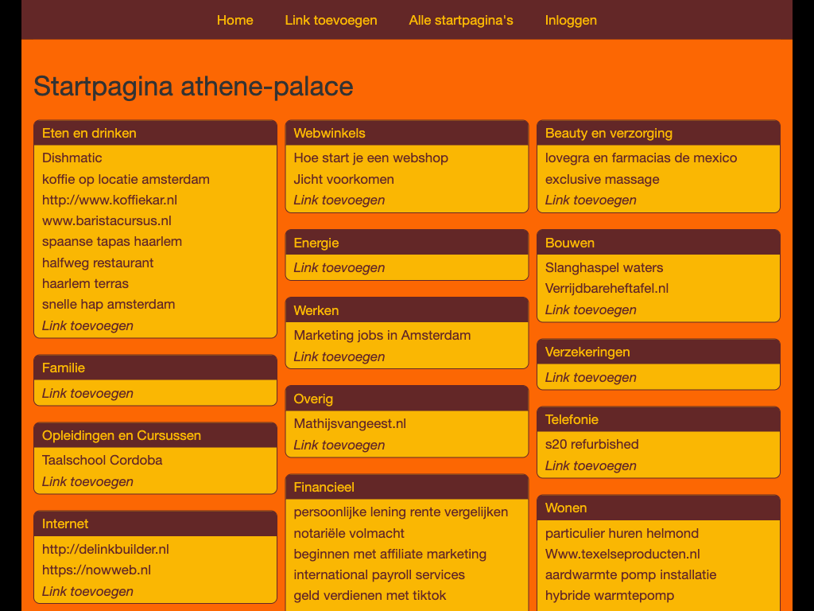Select Taalschool Cordoba link
The width and height of the screenshot is (814, 611).
pyautogui.click(x=102, y=460)
